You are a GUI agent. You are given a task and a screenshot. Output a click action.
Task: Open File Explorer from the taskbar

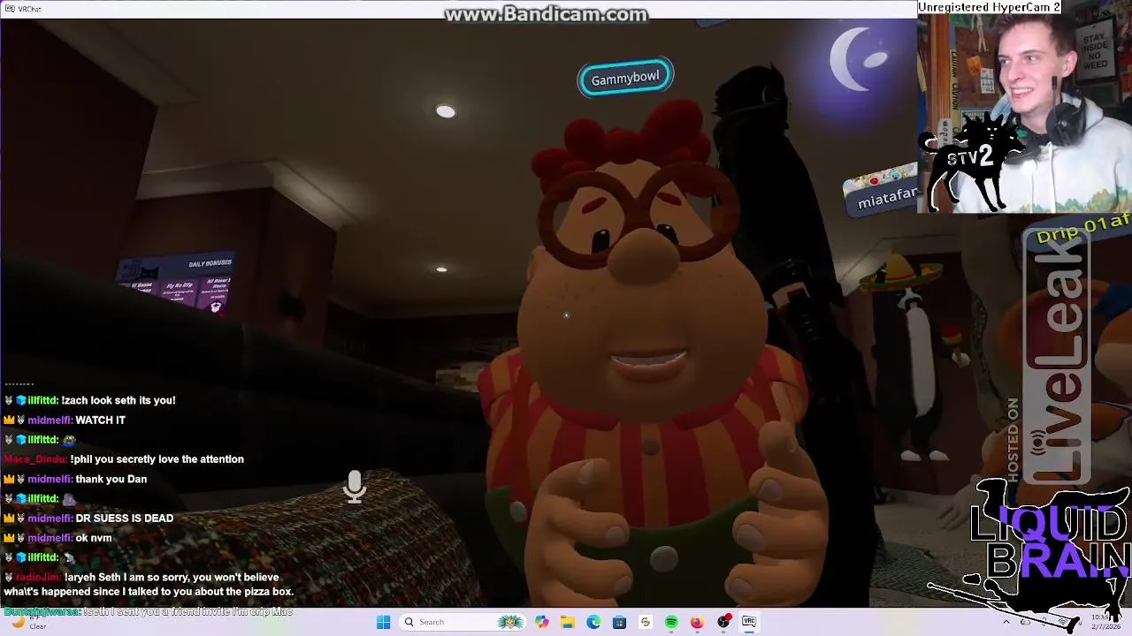[x=567, y=622]
